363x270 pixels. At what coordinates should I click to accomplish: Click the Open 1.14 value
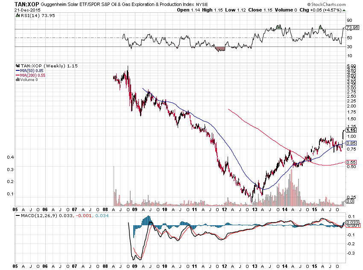tap(189, 10)
